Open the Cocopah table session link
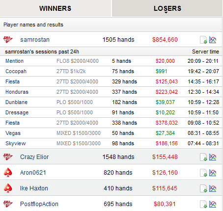The image size is (223, 211). coord(16,71)
